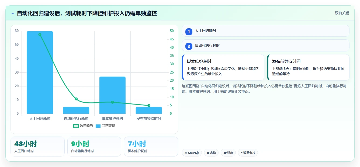Screen dimensions: 360x167
Task: Click the 表格 tag icon
Action: (x=208, y=153)
